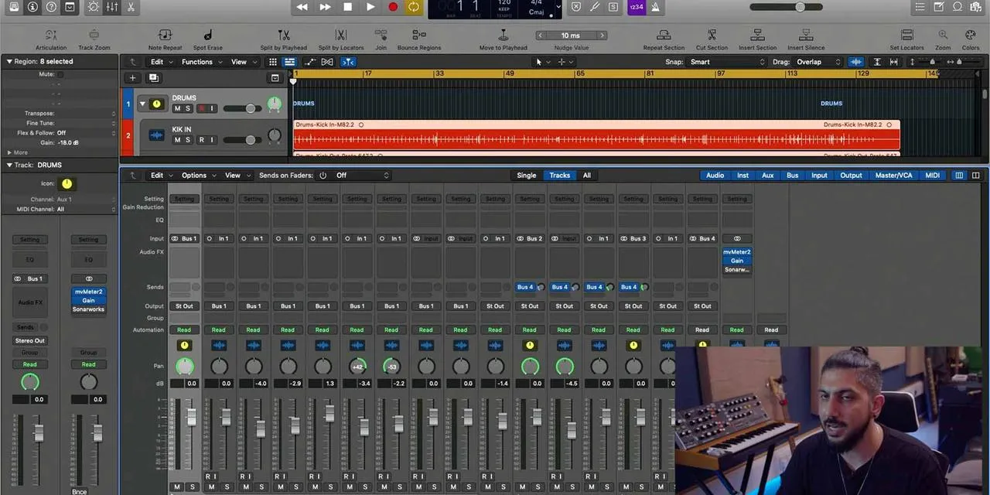Add new track with plus button
This screenshot has height=495, width=990.
[132, 78]
